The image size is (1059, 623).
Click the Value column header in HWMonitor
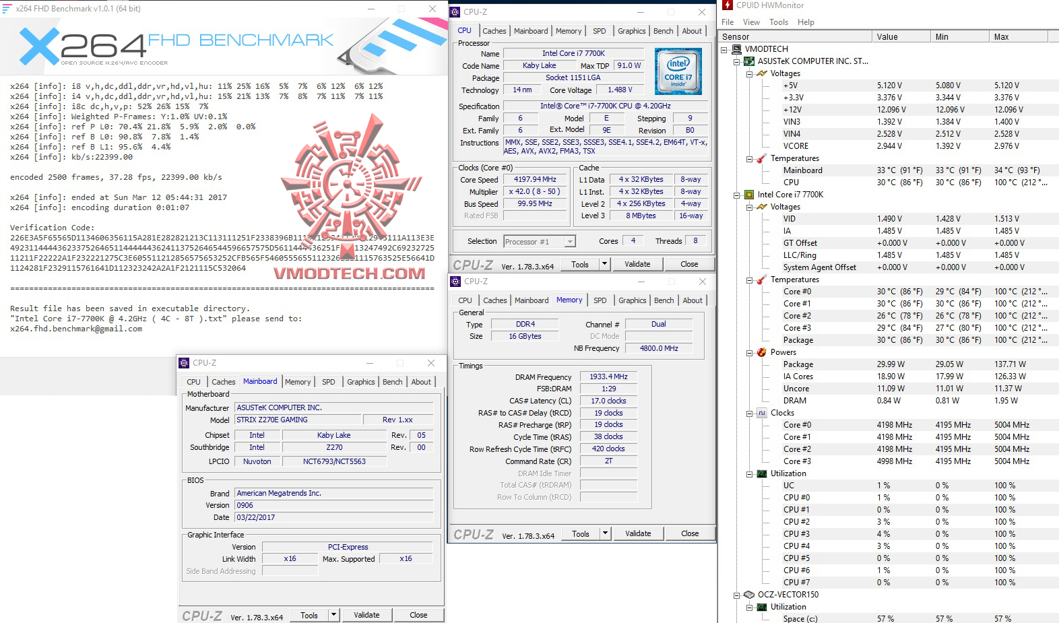click(901, 37)
